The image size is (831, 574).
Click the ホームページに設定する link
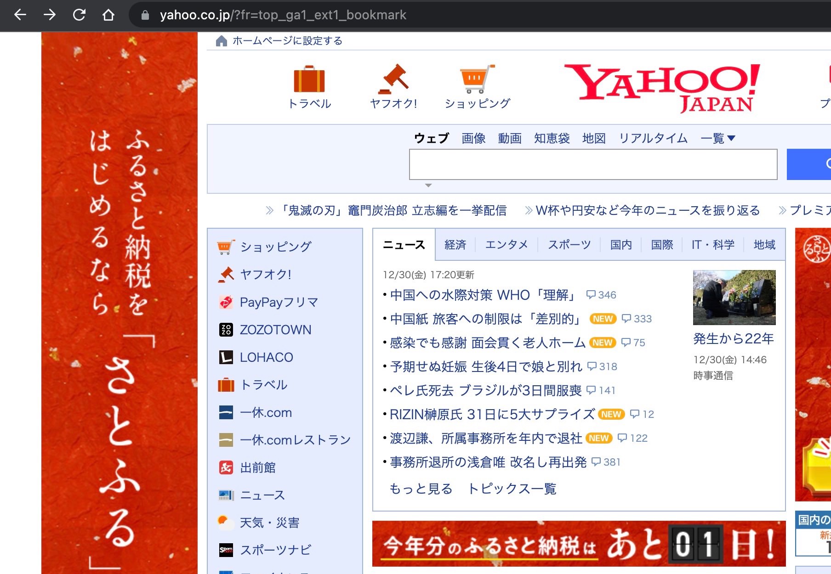(287, 41)
